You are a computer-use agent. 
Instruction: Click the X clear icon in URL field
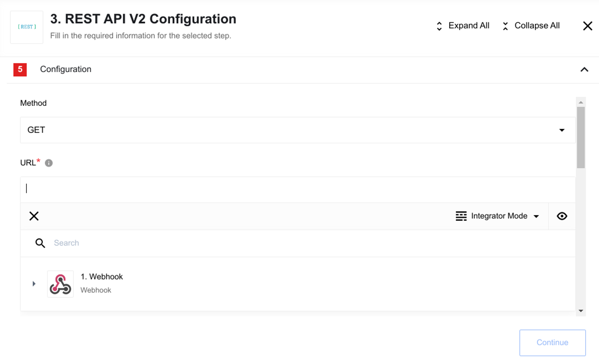(34, 216)
